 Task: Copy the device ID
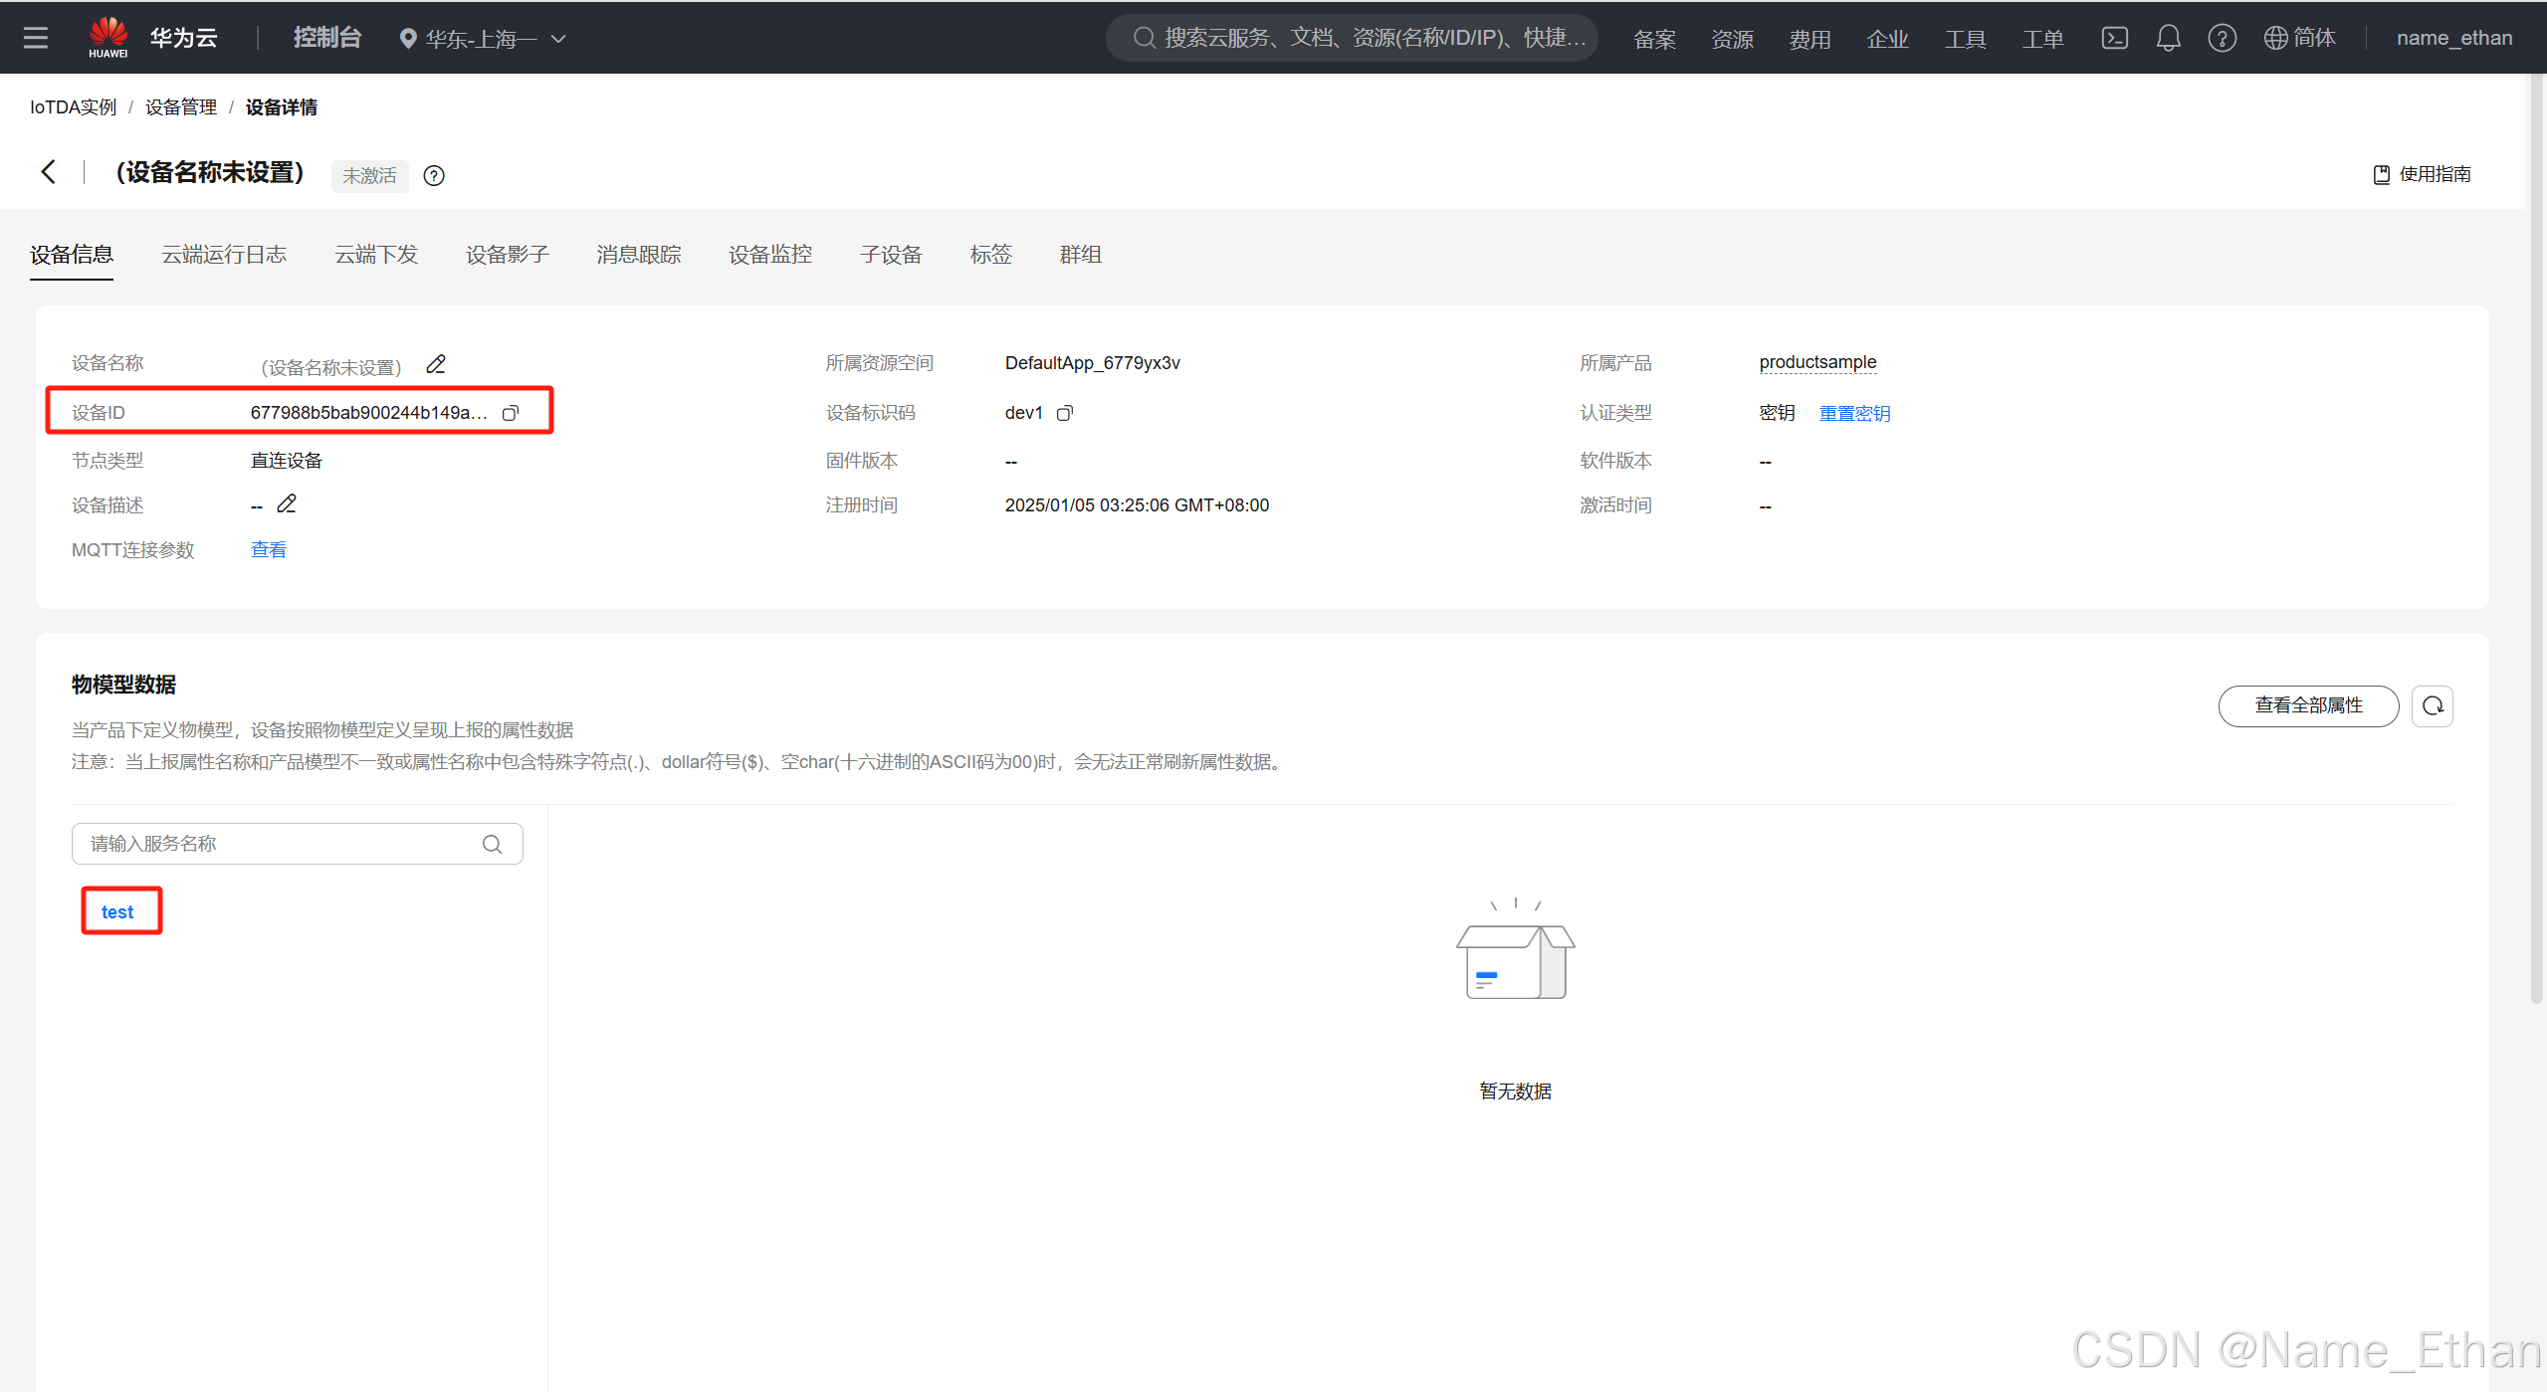[511, 413]
